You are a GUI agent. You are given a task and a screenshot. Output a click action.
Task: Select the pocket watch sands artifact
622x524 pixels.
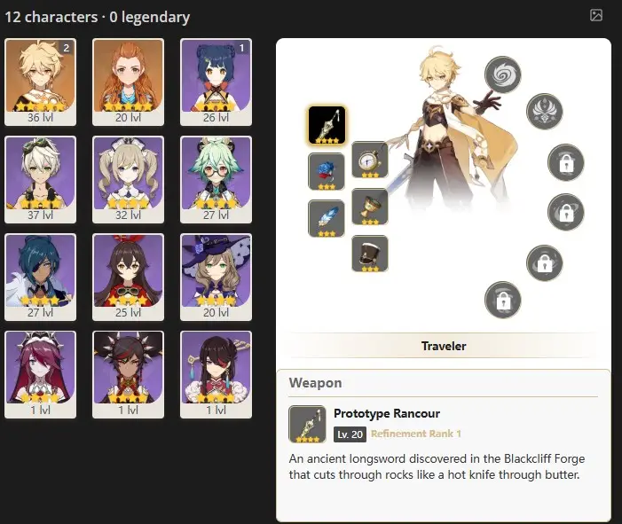tap(370, 160)
